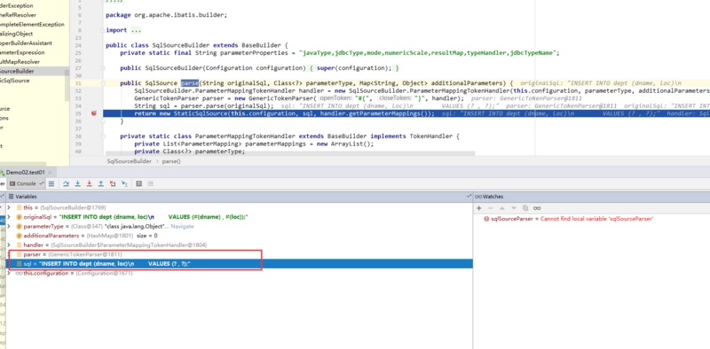Click the parse() breadcrumb
710x349 pixels.
click(x=171, y=161)
